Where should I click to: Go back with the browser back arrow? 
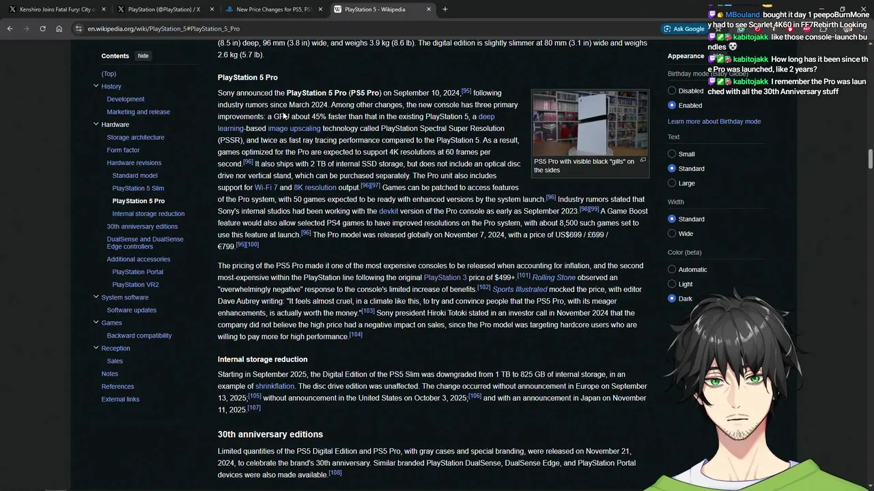coord(10,29)
